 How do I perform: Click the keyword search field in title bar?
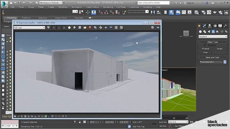point(153,3)
